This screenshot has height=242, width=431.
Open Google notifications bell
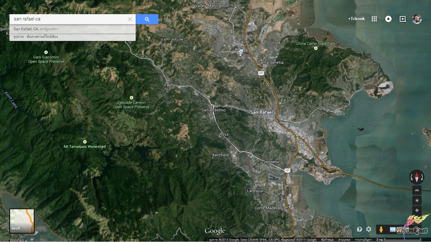point(388,19)
